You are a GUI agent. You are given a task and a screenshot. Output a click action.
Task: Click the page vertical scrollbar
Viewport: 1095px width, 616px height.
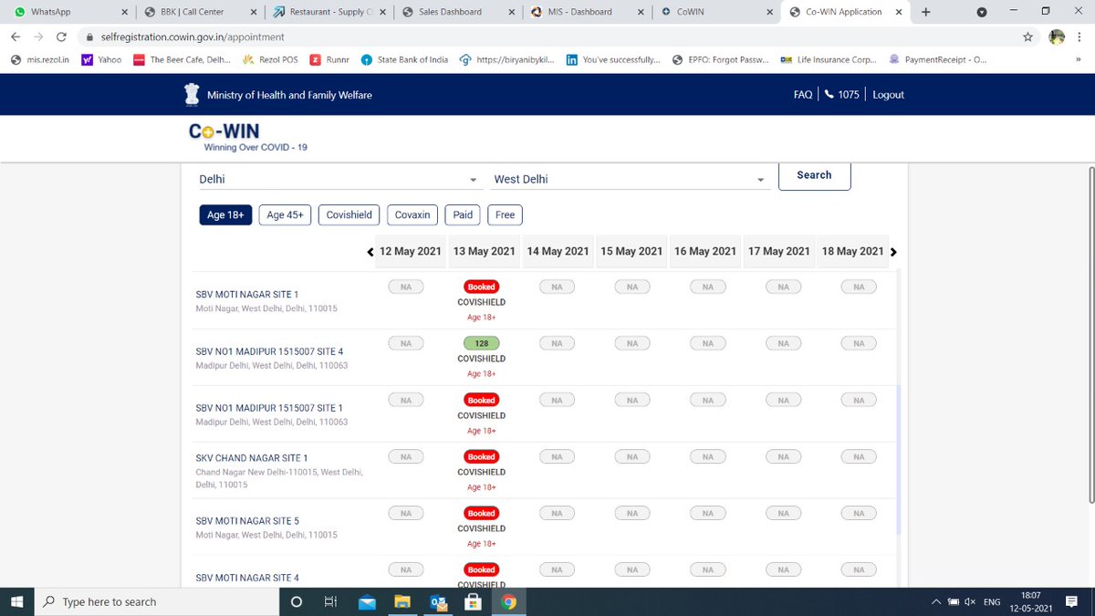click(1090, 333)
